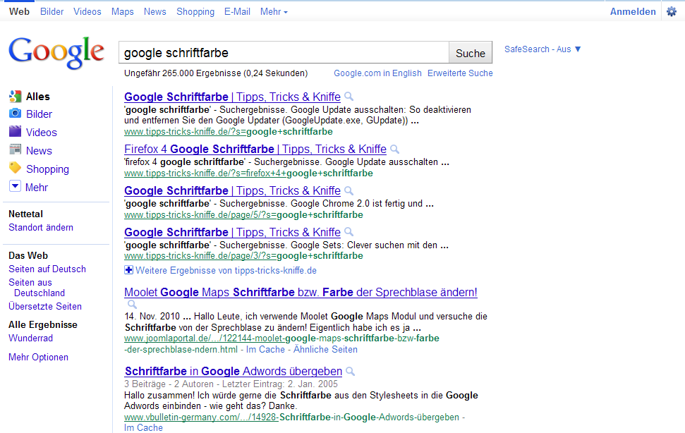Filter by Seiten aus Deutschland
Viewport: 685px width, 433px height.
37,288
